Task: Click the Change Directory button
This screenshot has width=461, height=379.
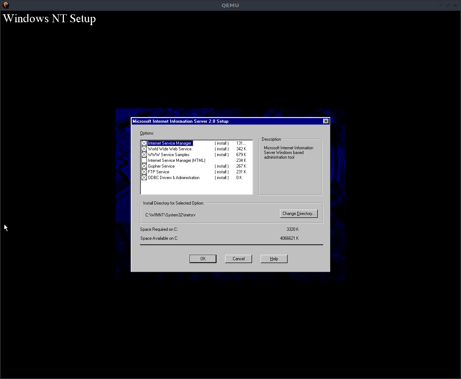Action: [299, 214]
